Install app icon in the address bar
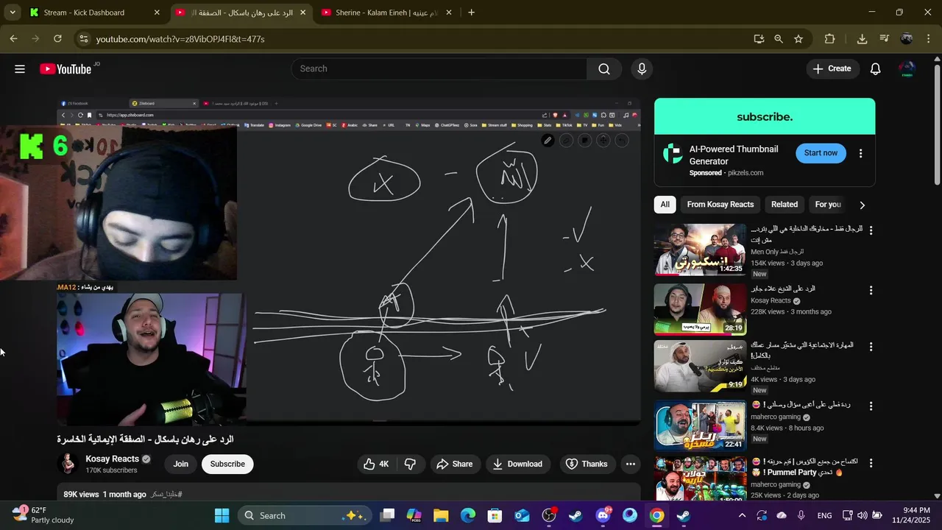This screenshot has width=942, height=530. [759, 38]
